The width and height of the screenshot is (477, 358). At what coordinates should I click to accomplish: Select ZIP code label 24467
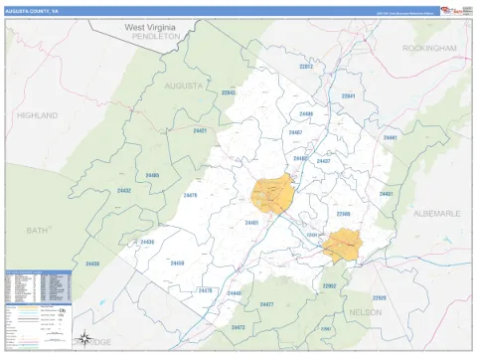point(295,132)
